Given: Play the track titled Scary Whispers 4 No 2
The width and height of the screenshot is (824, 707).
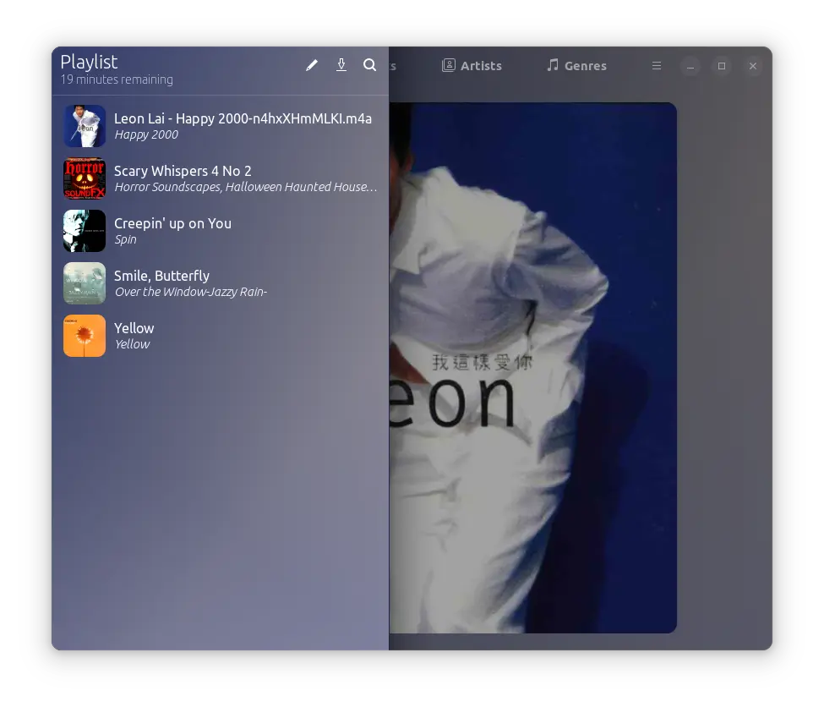Looking at the screenshot, I should (x=183, y=171).
